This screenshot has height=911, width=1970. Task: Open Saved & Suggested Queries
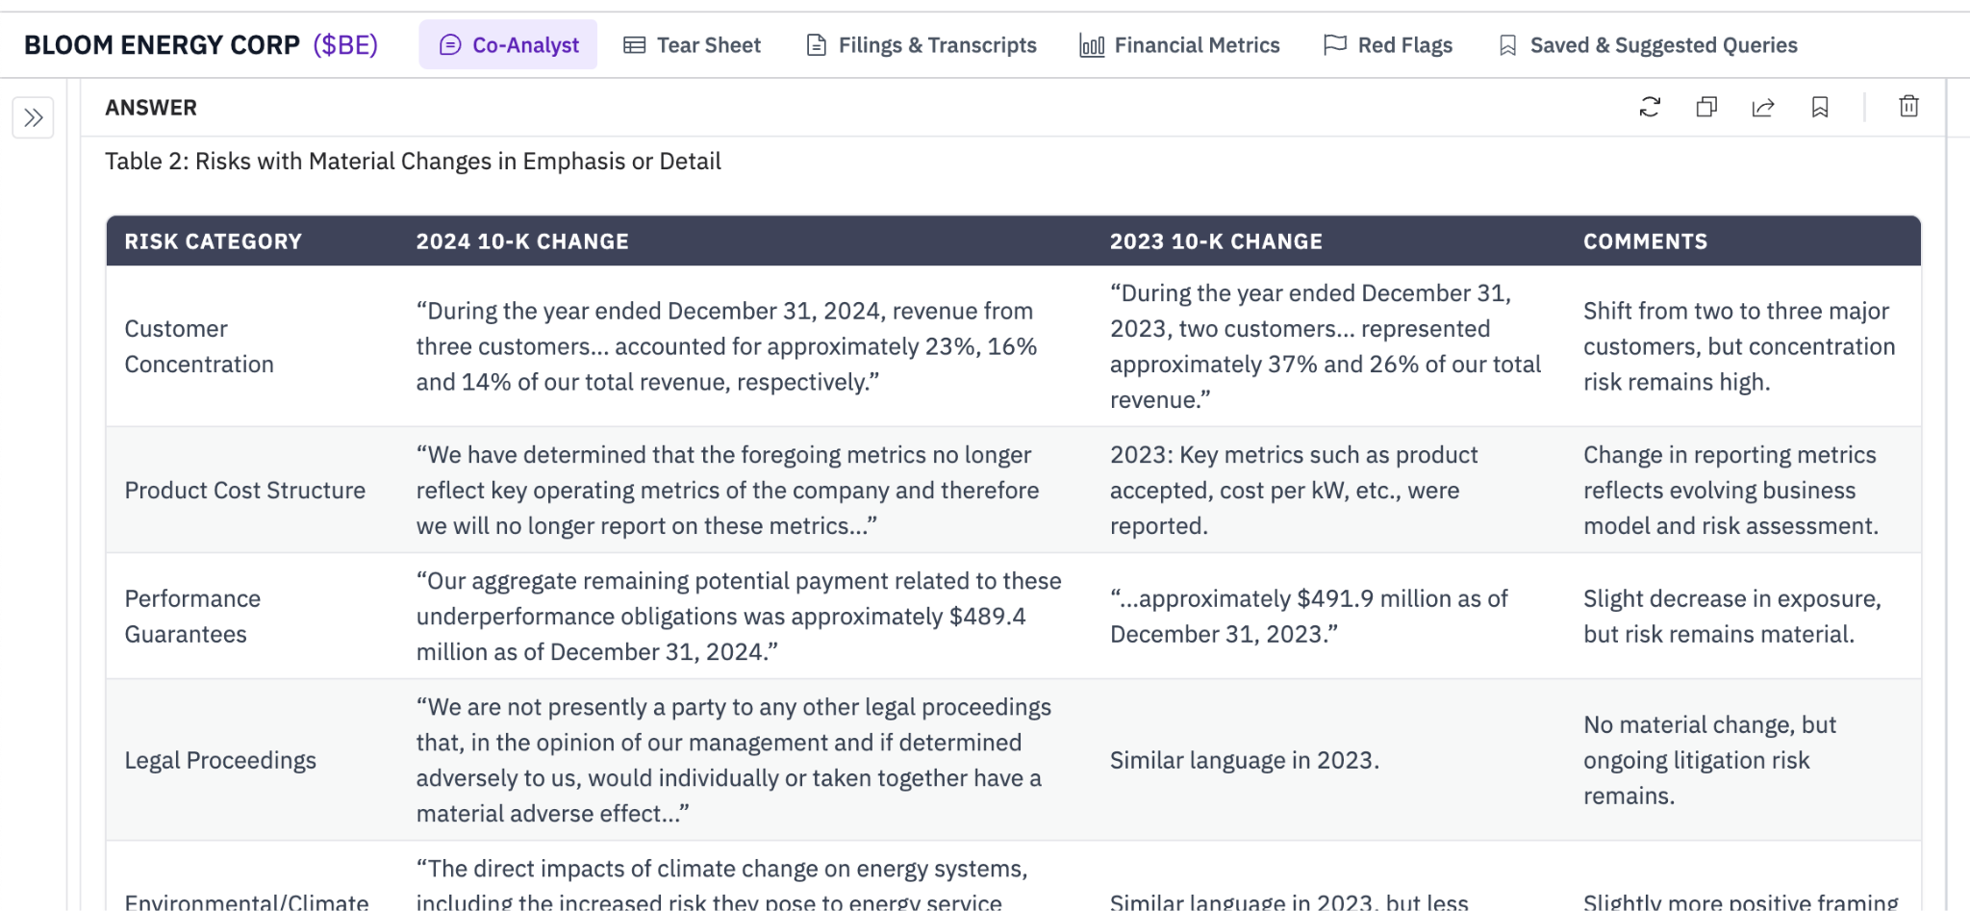point(1648,45)
